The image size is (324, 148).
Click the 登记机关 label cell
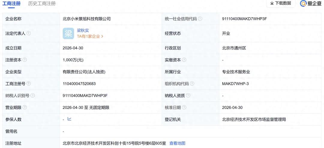190,119
